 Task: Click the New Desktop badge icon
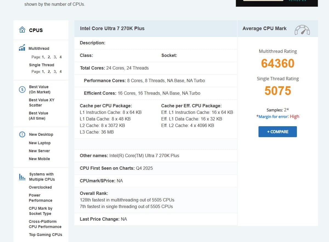[x=22, y=134]
